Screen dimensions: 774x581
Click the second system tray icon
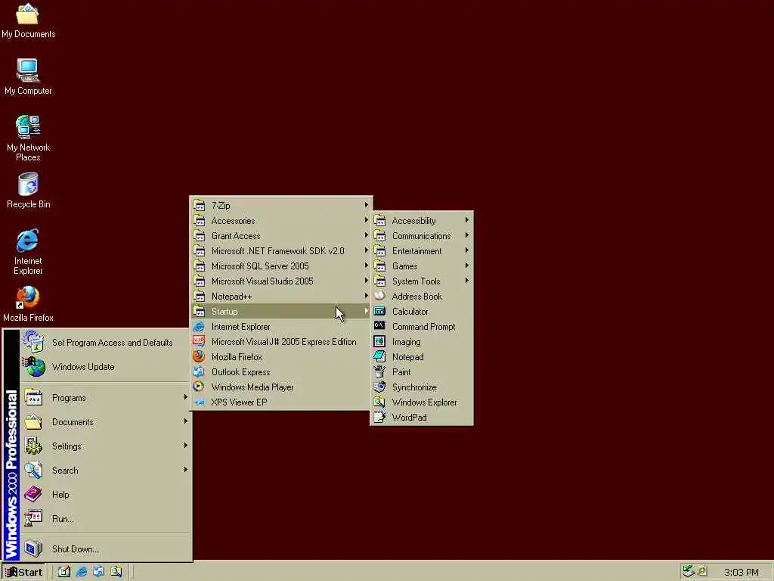702,571
